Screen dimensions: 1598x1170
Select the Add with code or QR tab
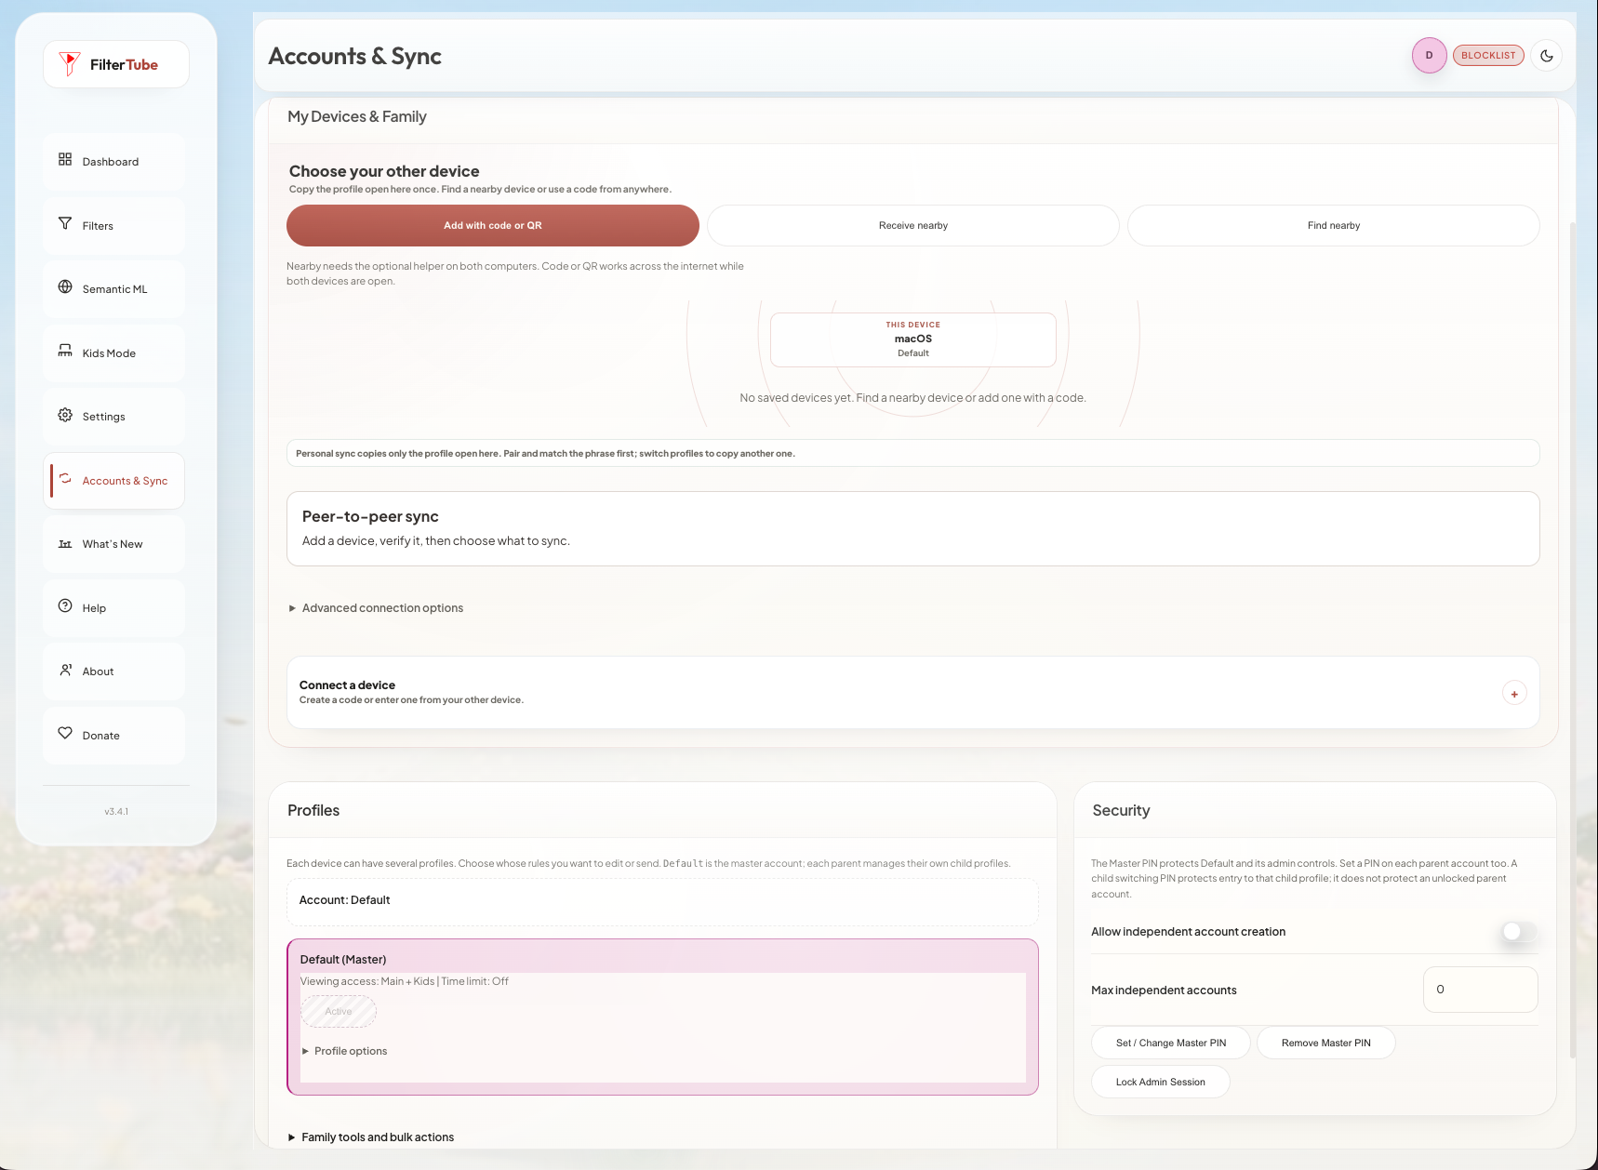click(493, 226)
